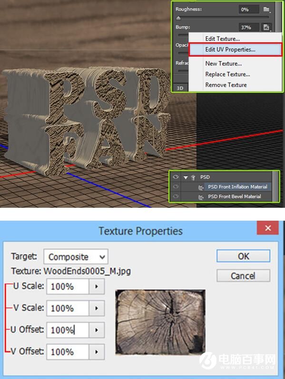Click the Bump 37% value field

click(x=248, y=27)
